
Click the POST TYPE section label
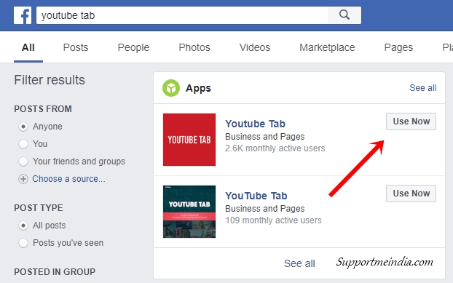(x=39, y=208)
